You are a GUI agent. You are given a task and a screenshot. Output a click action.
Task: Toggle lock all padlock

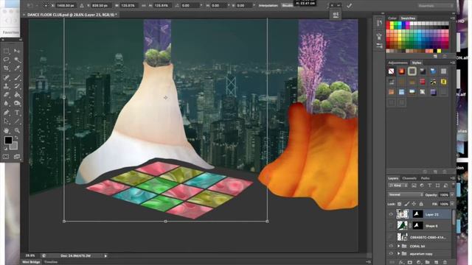[x=421, y=204]
